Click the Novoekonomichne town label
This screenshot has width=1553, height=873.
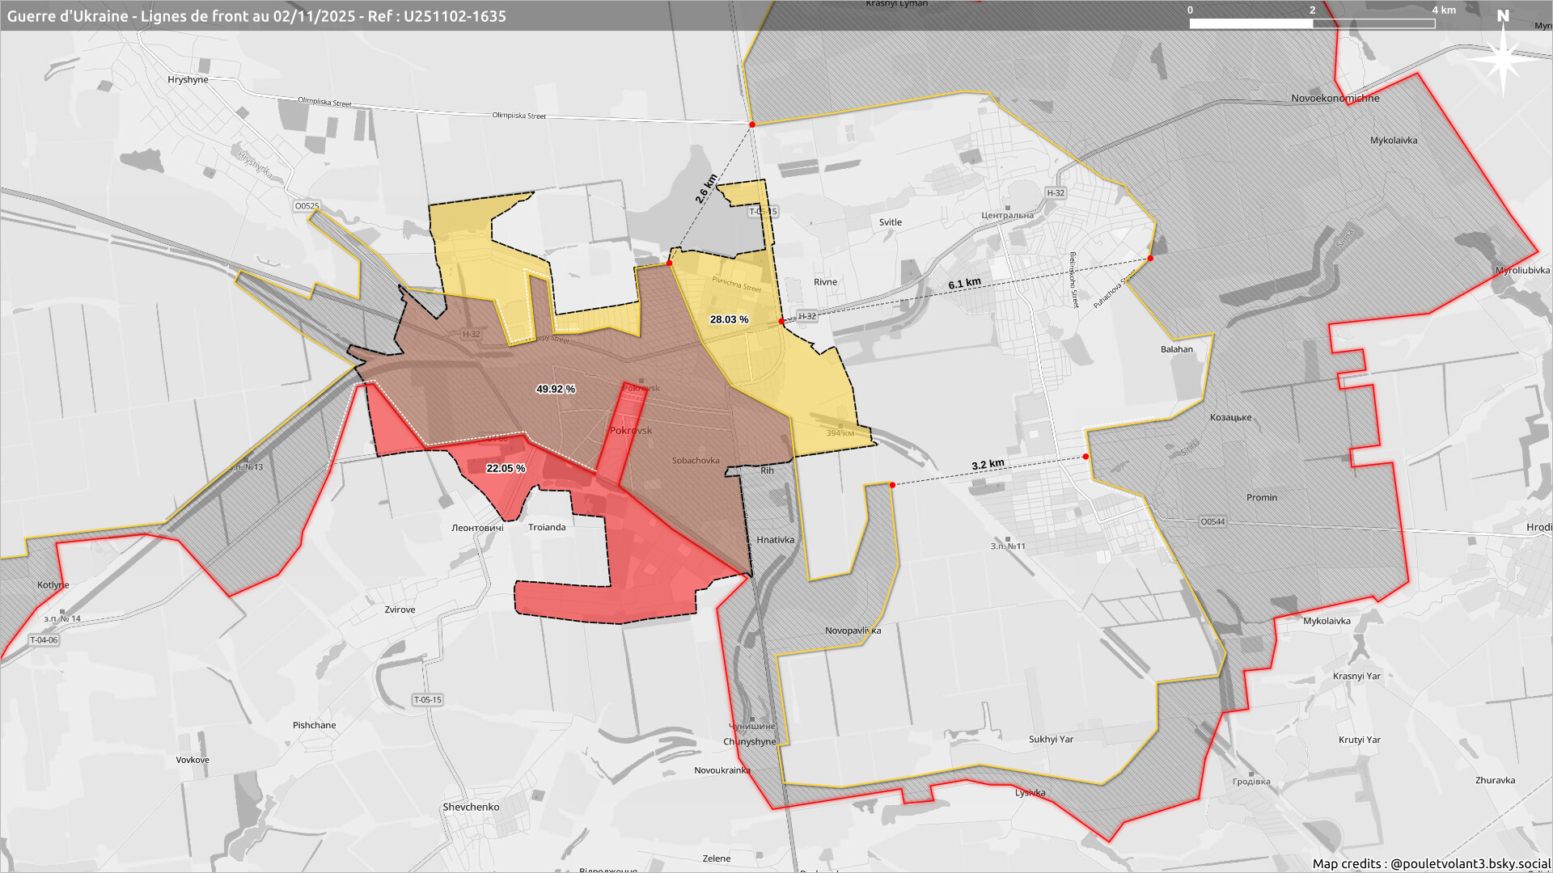coord(1335,98)
